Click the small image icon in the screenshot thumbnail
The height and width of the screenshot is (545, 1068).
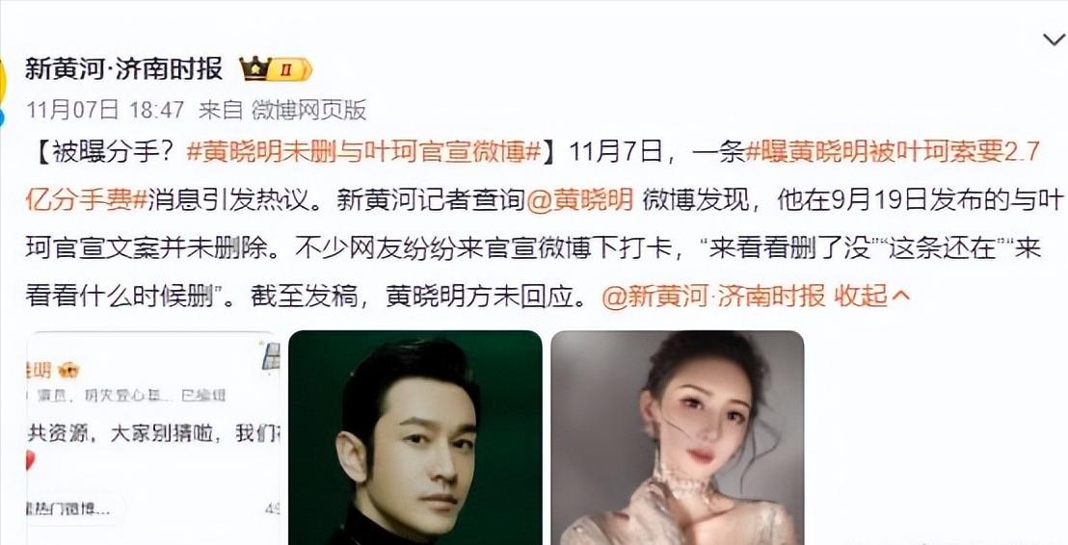tap(272, 356)
